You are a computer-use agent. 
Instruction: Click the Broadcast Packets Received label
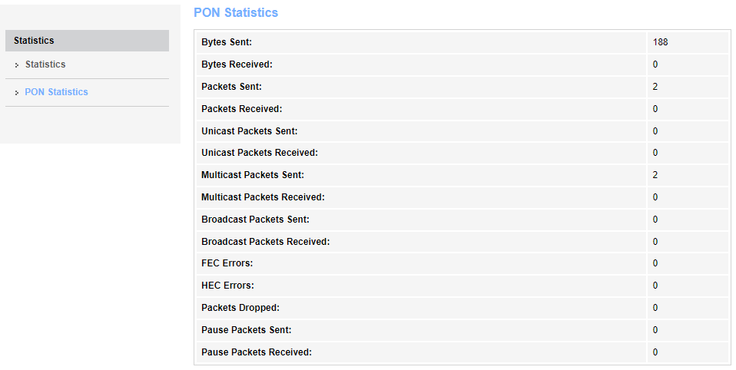tap(265, 242)
